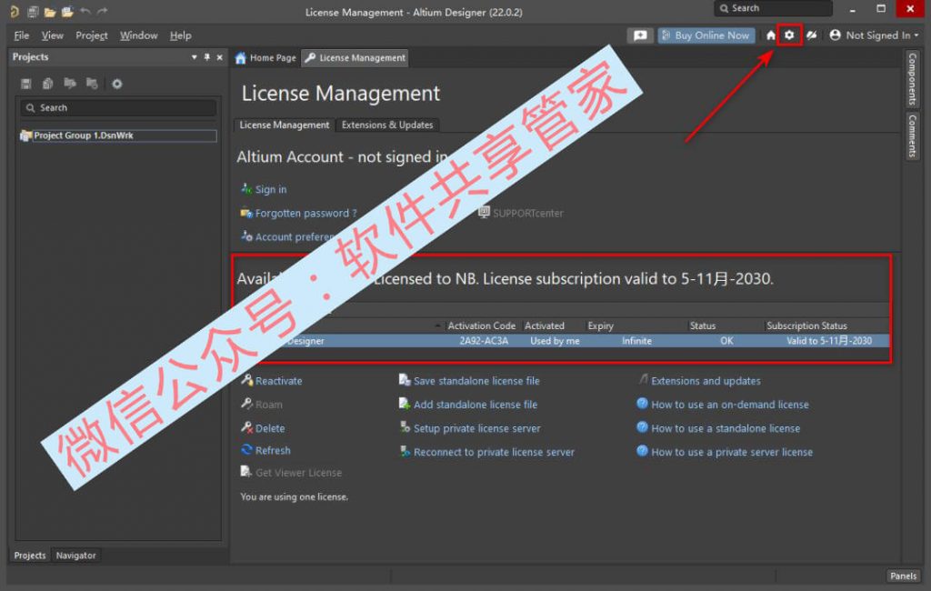The width and height of the screenshot is (931, 591).
Task: Click the Undo arrow
Action: point(85,11)
